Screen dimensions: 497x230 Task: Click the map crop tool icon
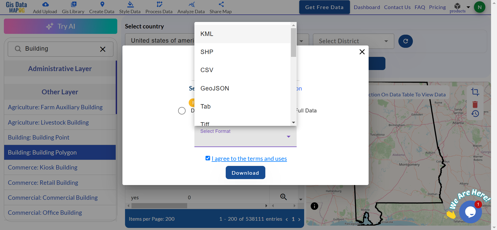pos(475,92)
